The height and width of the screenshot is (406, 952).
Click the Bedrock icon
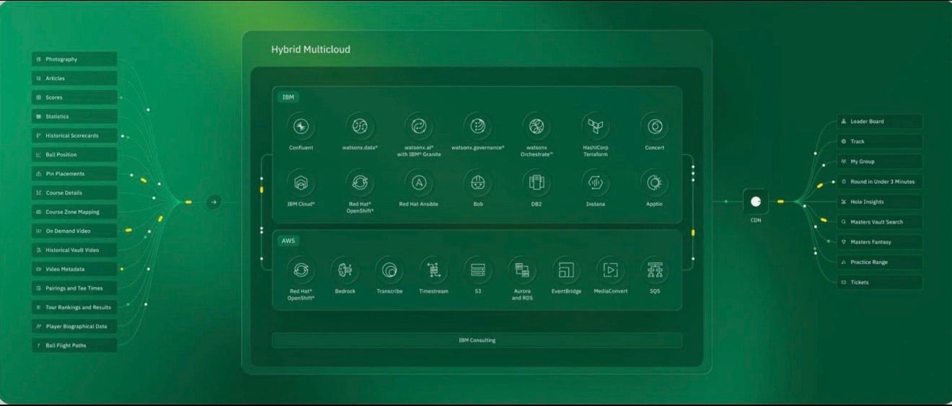[x=345, y=270]
